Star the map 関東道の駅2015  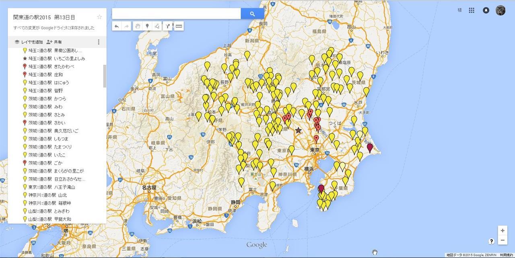click(99, 17)
